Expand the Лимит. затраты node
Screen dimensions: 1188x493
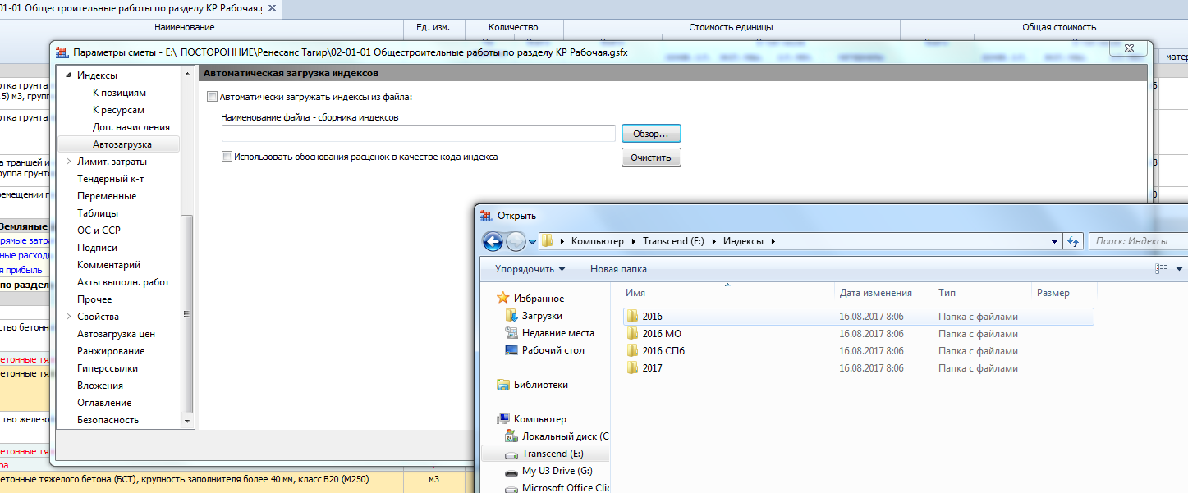click(69, 162)
